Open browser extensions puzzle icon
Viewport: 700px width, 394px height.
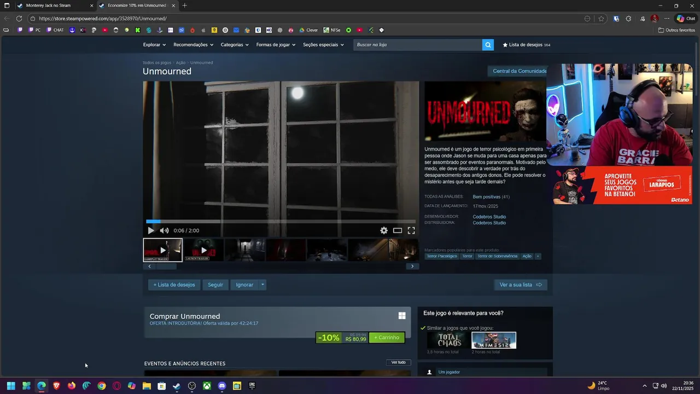click(628, 19)
